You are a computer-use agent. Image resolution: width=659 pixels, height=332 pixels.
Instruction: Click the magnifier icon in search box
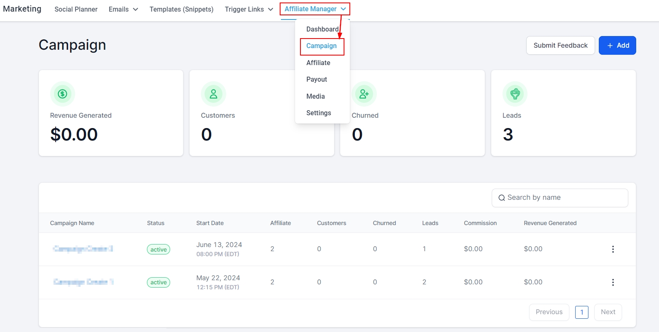[x=501, y=198]
